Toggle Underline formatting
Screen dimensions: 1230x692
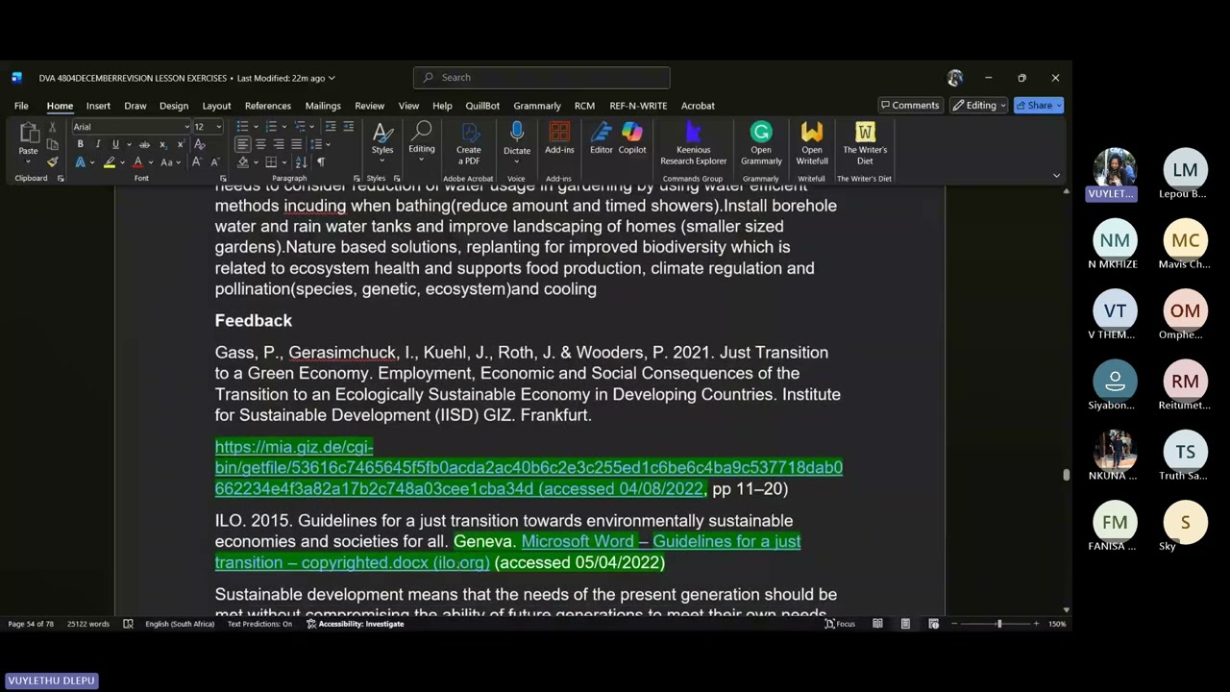(115, 144)
